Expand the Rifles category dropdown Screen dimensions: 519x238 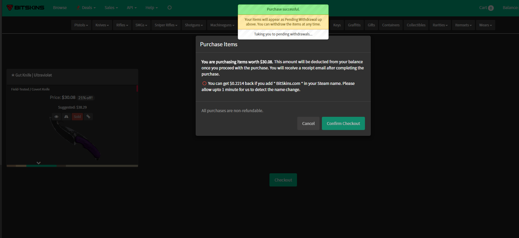pos(122,25)
